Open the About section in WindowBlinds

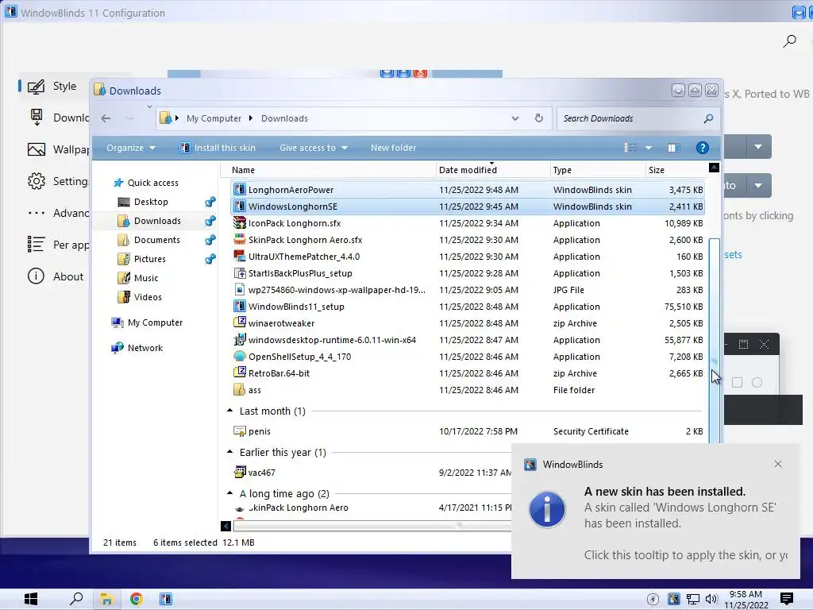56,276
